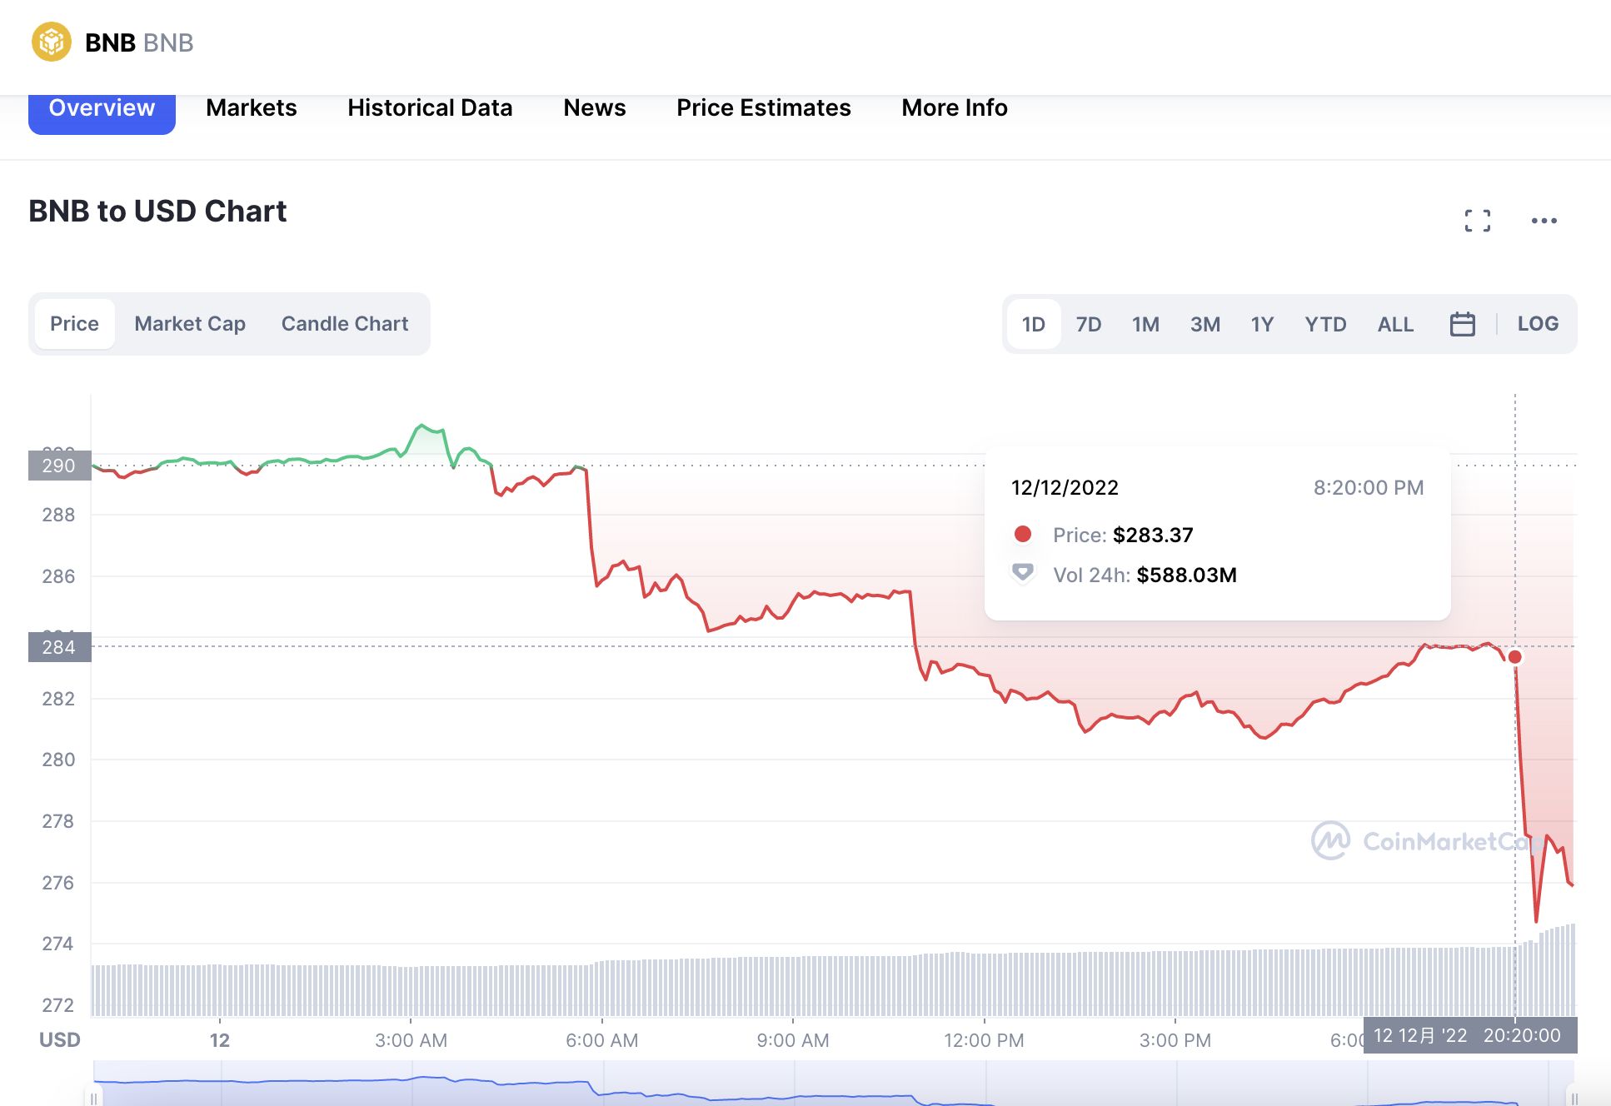
Task: Open the Markets tab
Action: (251, 108)
